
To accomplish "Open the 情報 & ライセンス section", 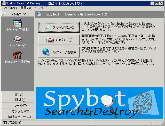I will tap(18, 117).
